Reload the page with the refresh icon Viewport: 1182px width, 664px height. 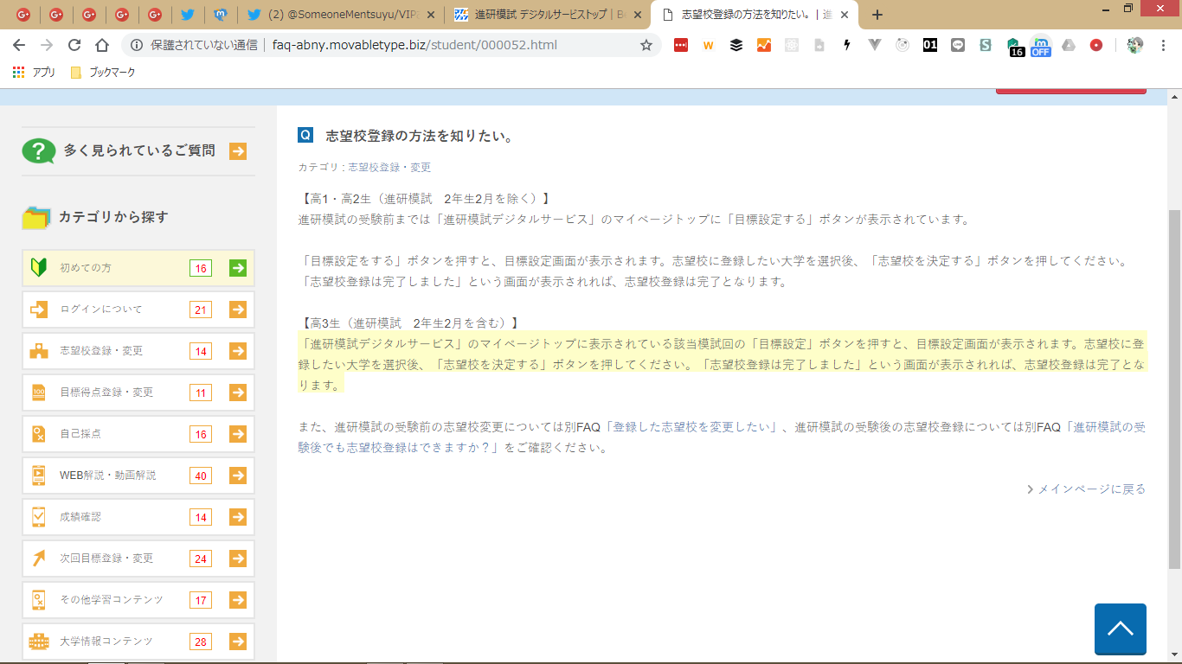[x=74, y=46]
